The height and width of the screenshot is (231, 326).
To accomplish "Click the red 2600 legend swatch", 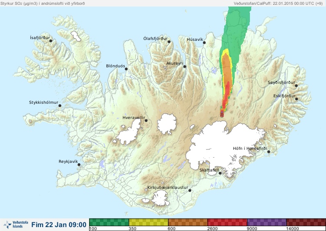I will 227,222.
